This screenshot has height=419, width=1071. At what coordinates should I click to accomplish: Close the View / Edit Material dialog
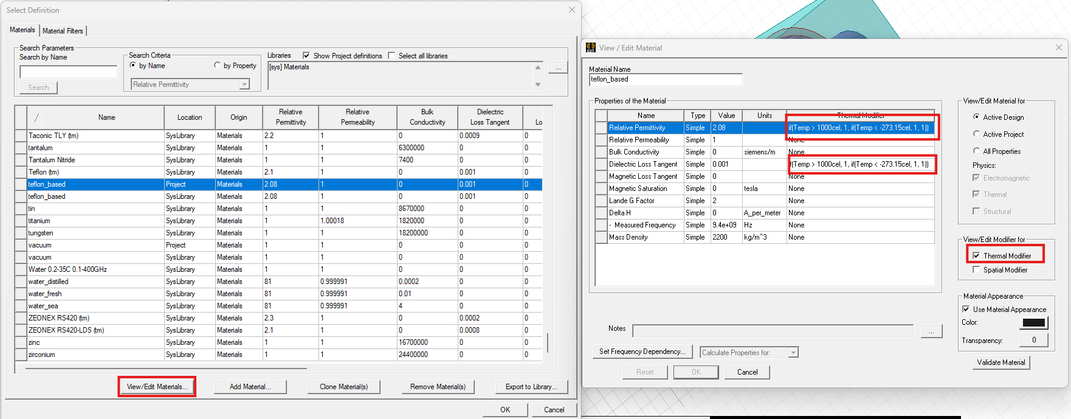1058,47
